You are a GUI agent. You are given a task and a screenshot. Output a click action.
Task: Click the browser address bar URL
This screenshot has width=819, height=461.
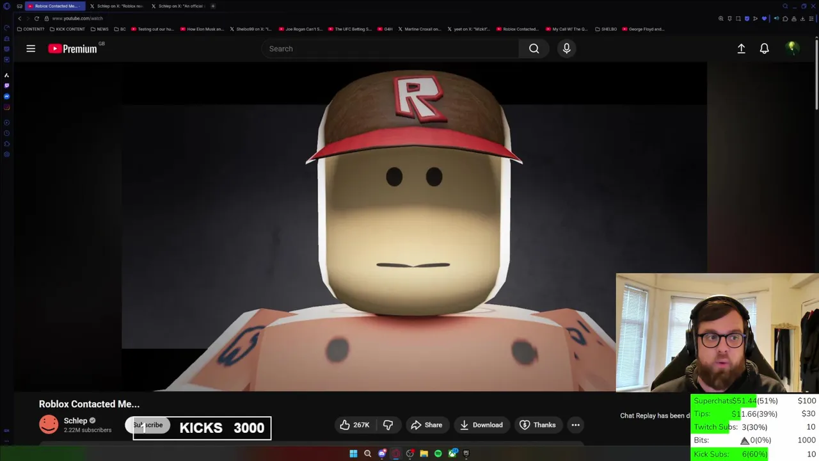[x=77, y=19]
